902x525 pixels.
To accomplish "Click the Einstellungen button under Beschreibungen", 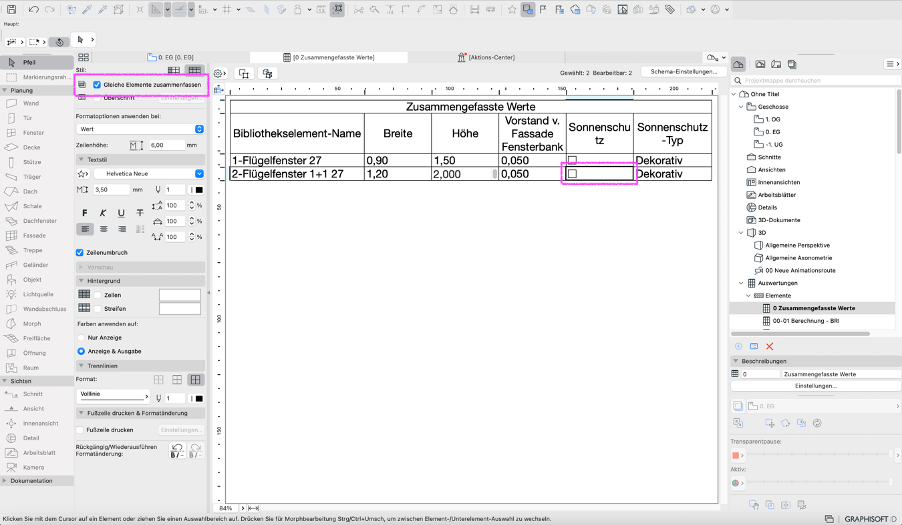I will (x=815, y=386).
